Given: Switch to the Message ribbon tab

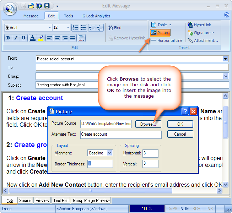Looking at the screenshot, I should coord(31,16).
